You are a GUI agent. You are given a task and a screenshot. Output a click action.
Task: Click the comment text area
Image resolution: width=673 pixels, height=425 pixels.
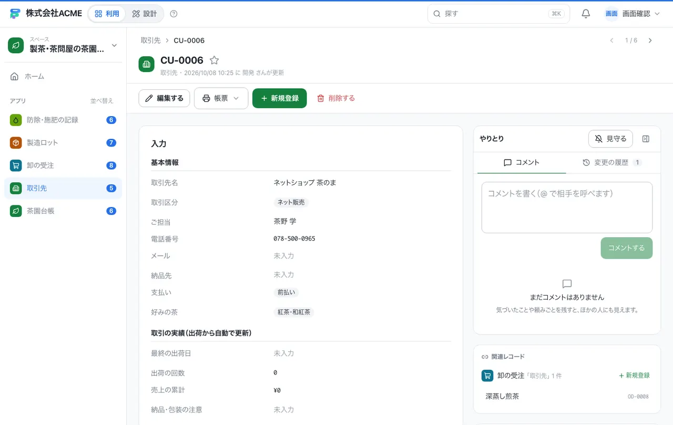pos(567,208)
